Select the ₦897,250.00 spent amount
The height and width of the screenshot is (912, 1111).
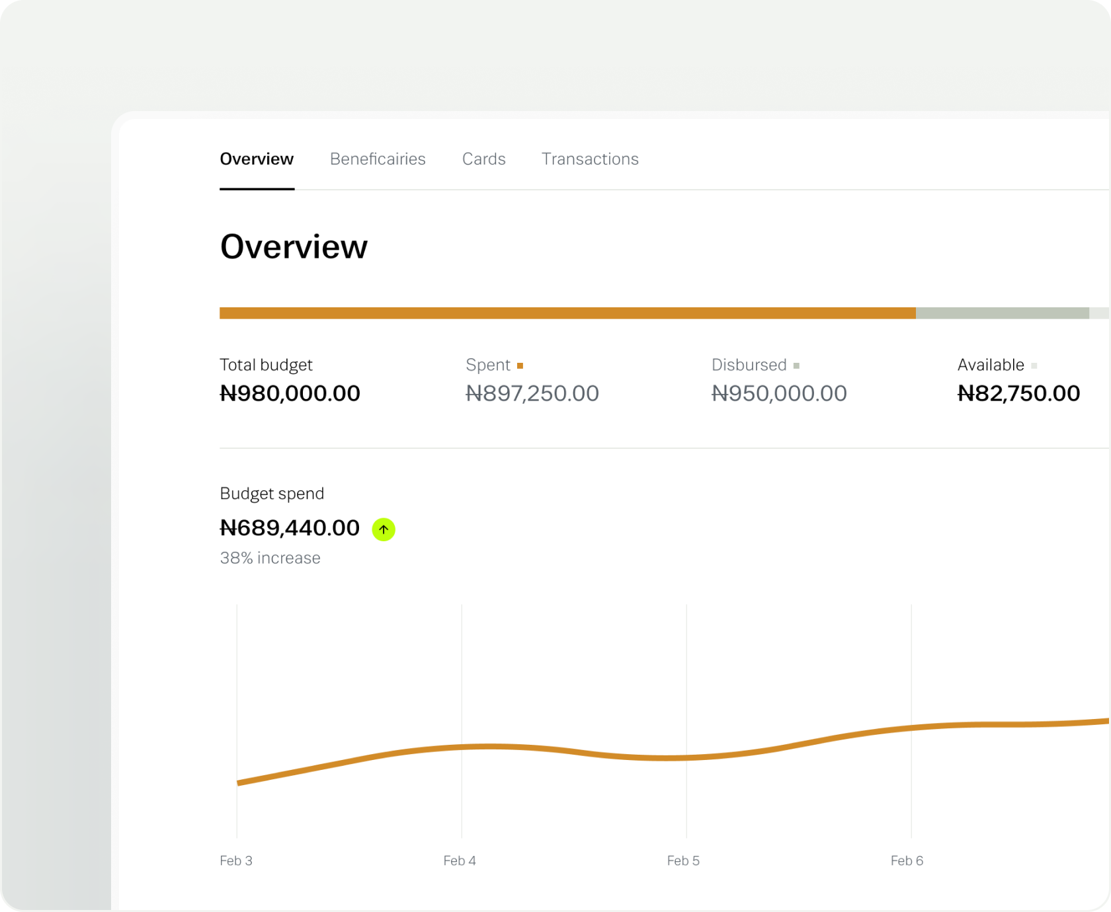[x=532, y=394]
